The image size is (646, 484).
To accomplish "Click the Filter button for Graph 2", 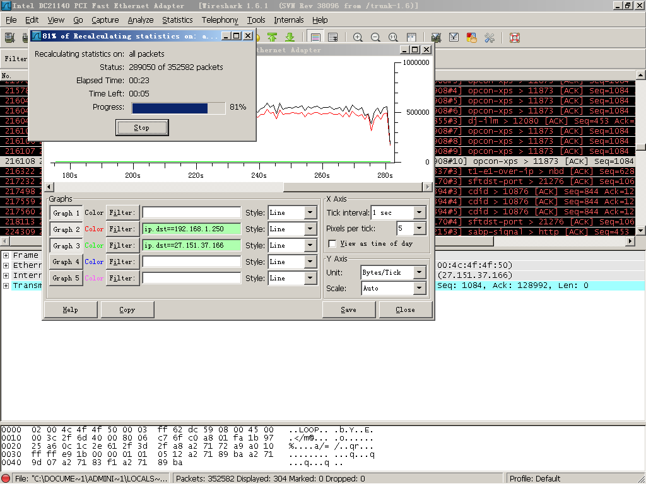I will [122, 229].
